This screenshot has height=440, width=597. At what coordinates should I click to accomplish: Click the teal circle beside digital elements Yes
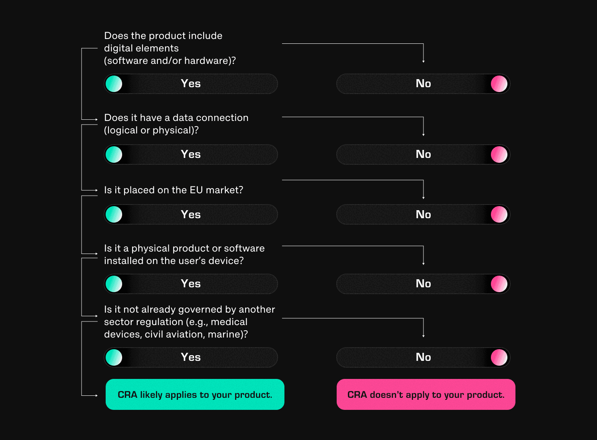114,84
